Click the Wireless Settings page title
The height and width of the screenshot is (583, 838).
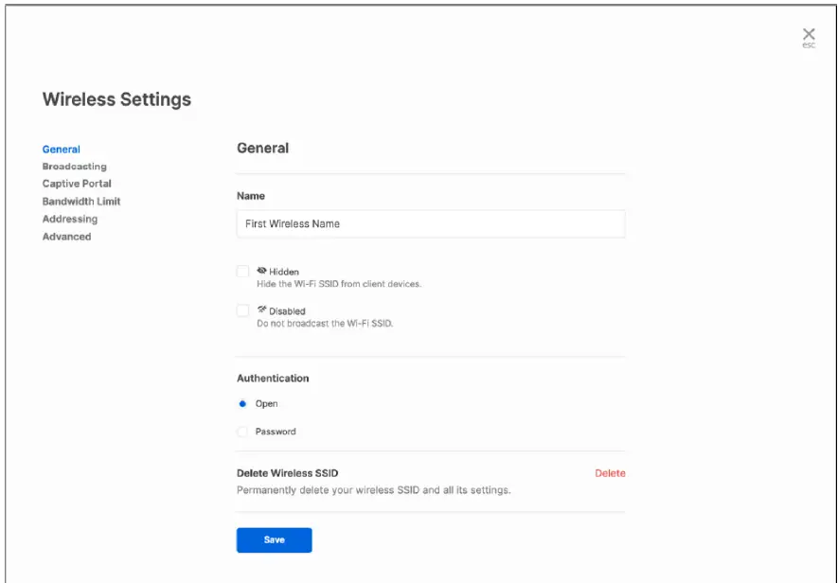pos(116,99)
